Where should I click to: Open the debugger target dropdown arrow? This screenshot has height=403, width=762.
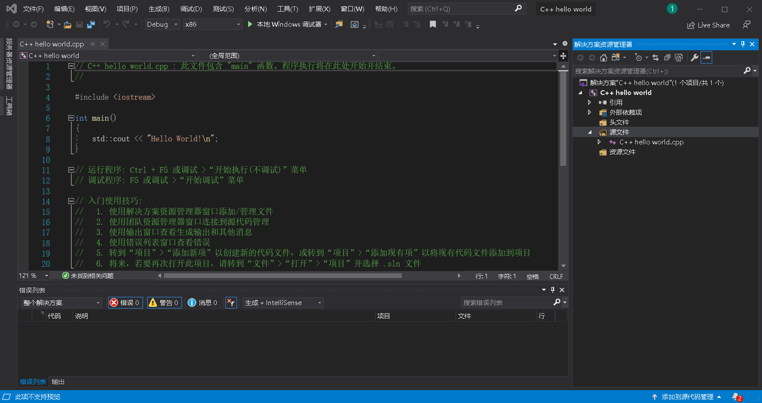coord(326,24)
